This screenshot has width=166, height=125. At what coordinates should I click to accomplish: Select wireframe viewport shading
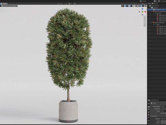[136, 6]
